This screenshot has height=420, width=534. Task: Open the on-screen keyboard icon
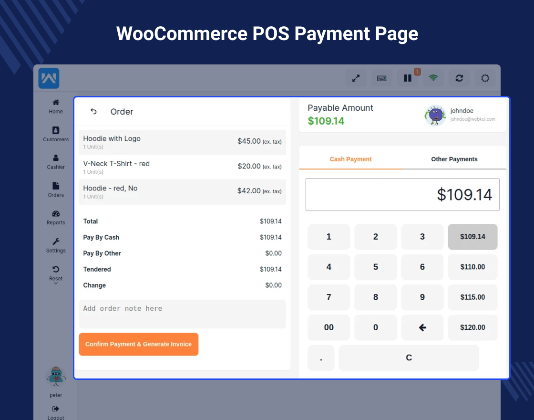pos(381,78)
